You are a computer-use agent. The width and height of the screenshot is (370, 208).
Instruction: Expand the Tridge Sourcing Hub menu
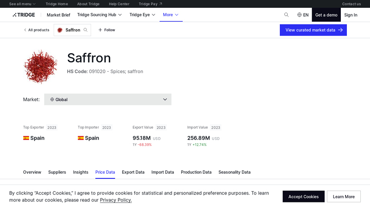tap(99, 15)
